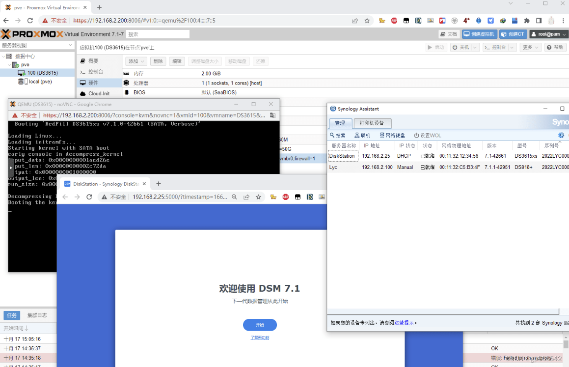Click Connect in Synology Assistant toolbar
This screenshot has height=367, width=569.
click(362, 136)
